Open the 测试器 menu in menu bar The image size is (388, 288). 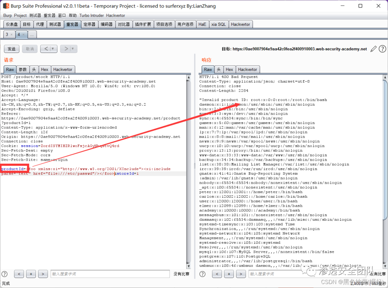tap(35, 15)
